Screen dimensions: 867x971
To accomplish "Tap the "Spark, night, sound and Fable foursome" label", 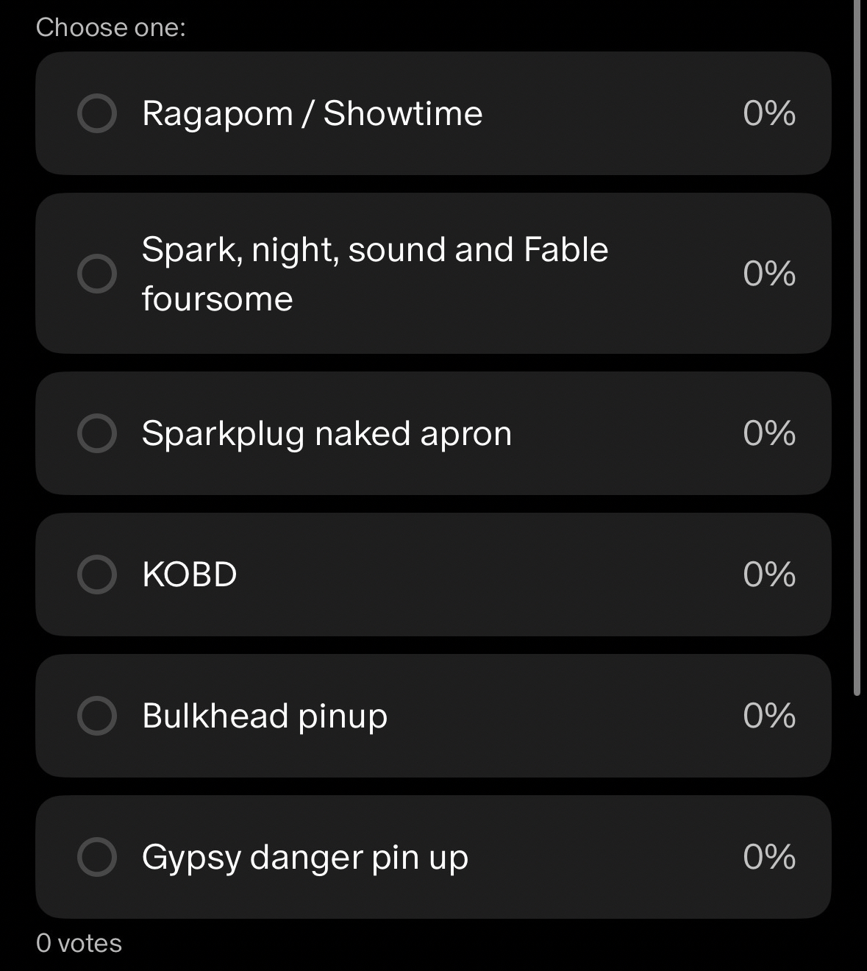I will [x=374, y=274].
